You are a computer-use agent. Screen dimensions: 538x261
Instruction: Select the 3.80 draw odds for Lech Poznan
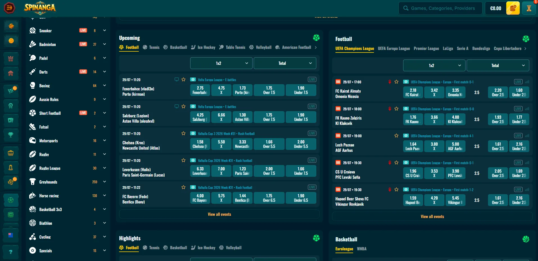click(x=434, y=146)
